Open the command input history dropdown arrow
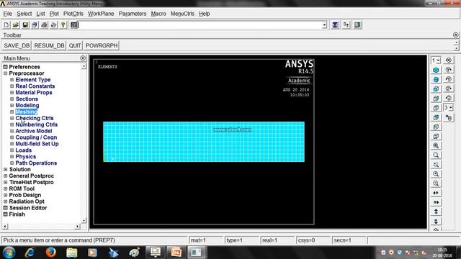The image size is (461, 259). click(x=324, y=25)
